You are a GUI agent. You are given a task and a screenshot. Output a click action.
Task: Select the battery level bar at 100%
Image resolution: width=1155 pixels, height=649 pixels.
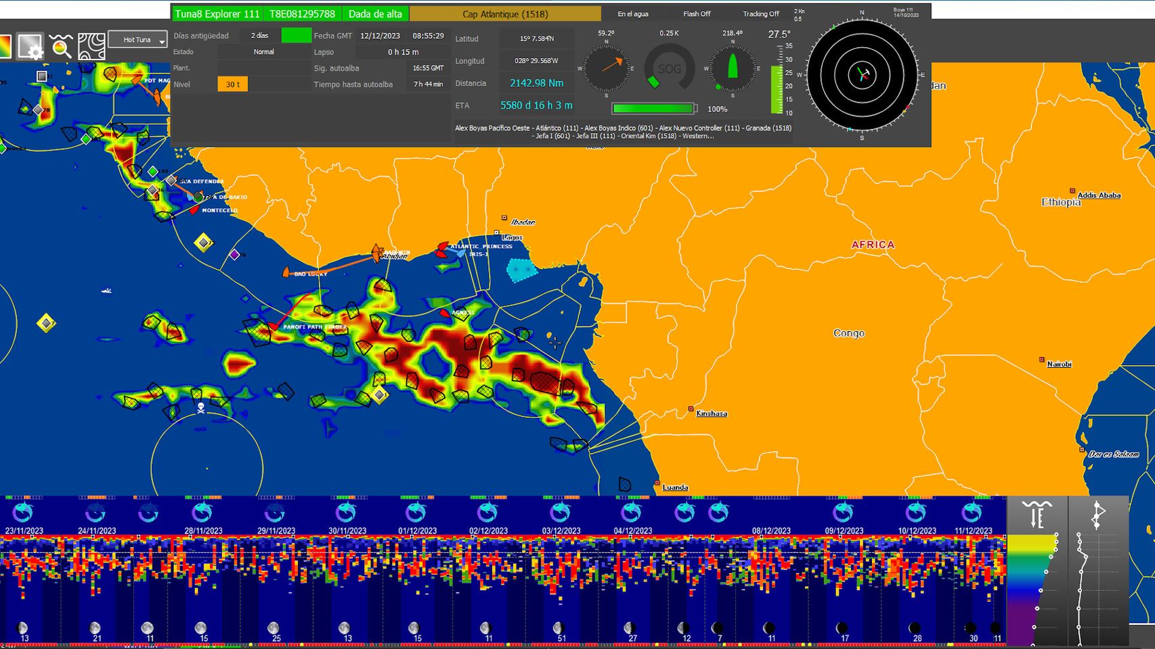click(653, 108)
